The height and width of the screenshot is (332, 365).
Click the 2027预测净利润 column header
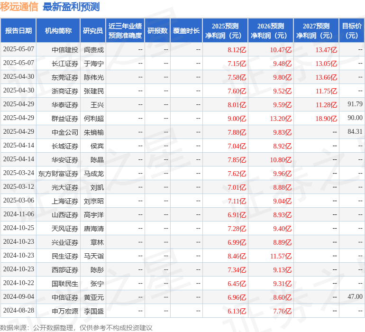pyautogui.click(x=316, y=31)
